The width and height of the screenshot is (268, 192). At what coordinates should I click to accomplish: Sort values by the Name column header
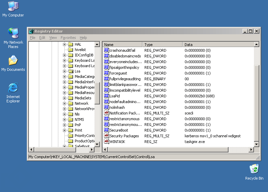click(x=122, y=45)
